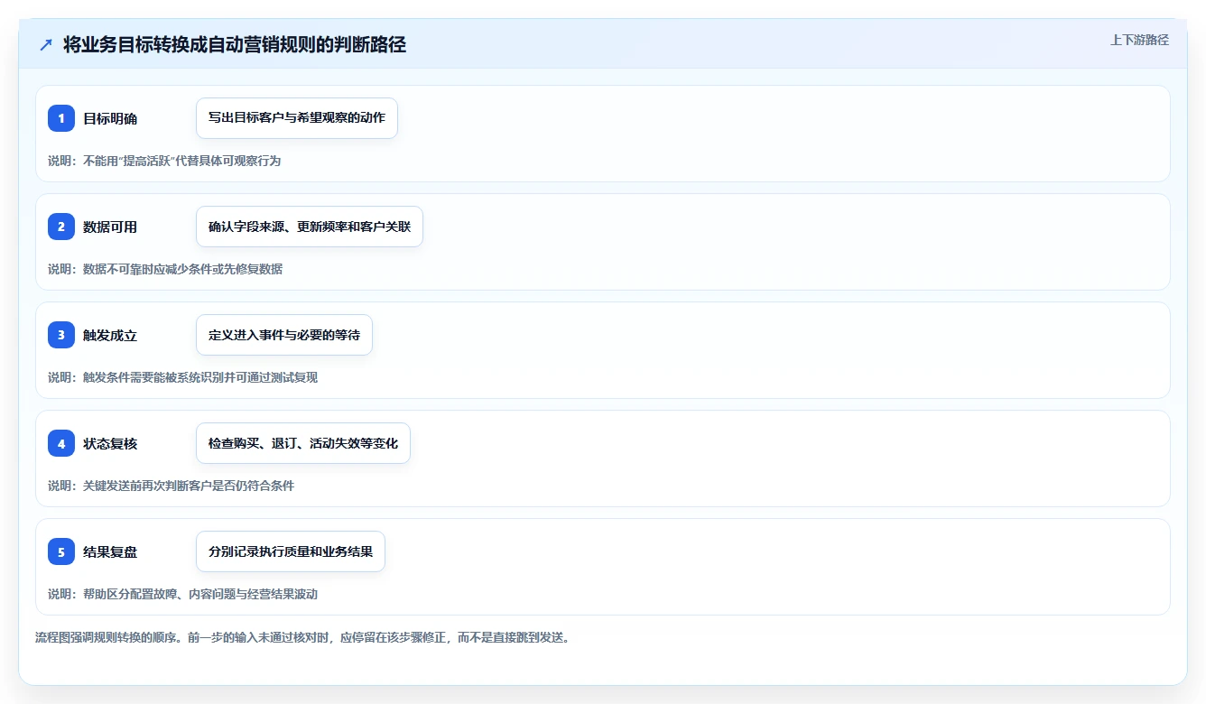1206x704 pixels.
Task: Click the footer paragraph starting 流程图强调规则转换的顺序
Action: pyautogui.click(x=302, y=637)
